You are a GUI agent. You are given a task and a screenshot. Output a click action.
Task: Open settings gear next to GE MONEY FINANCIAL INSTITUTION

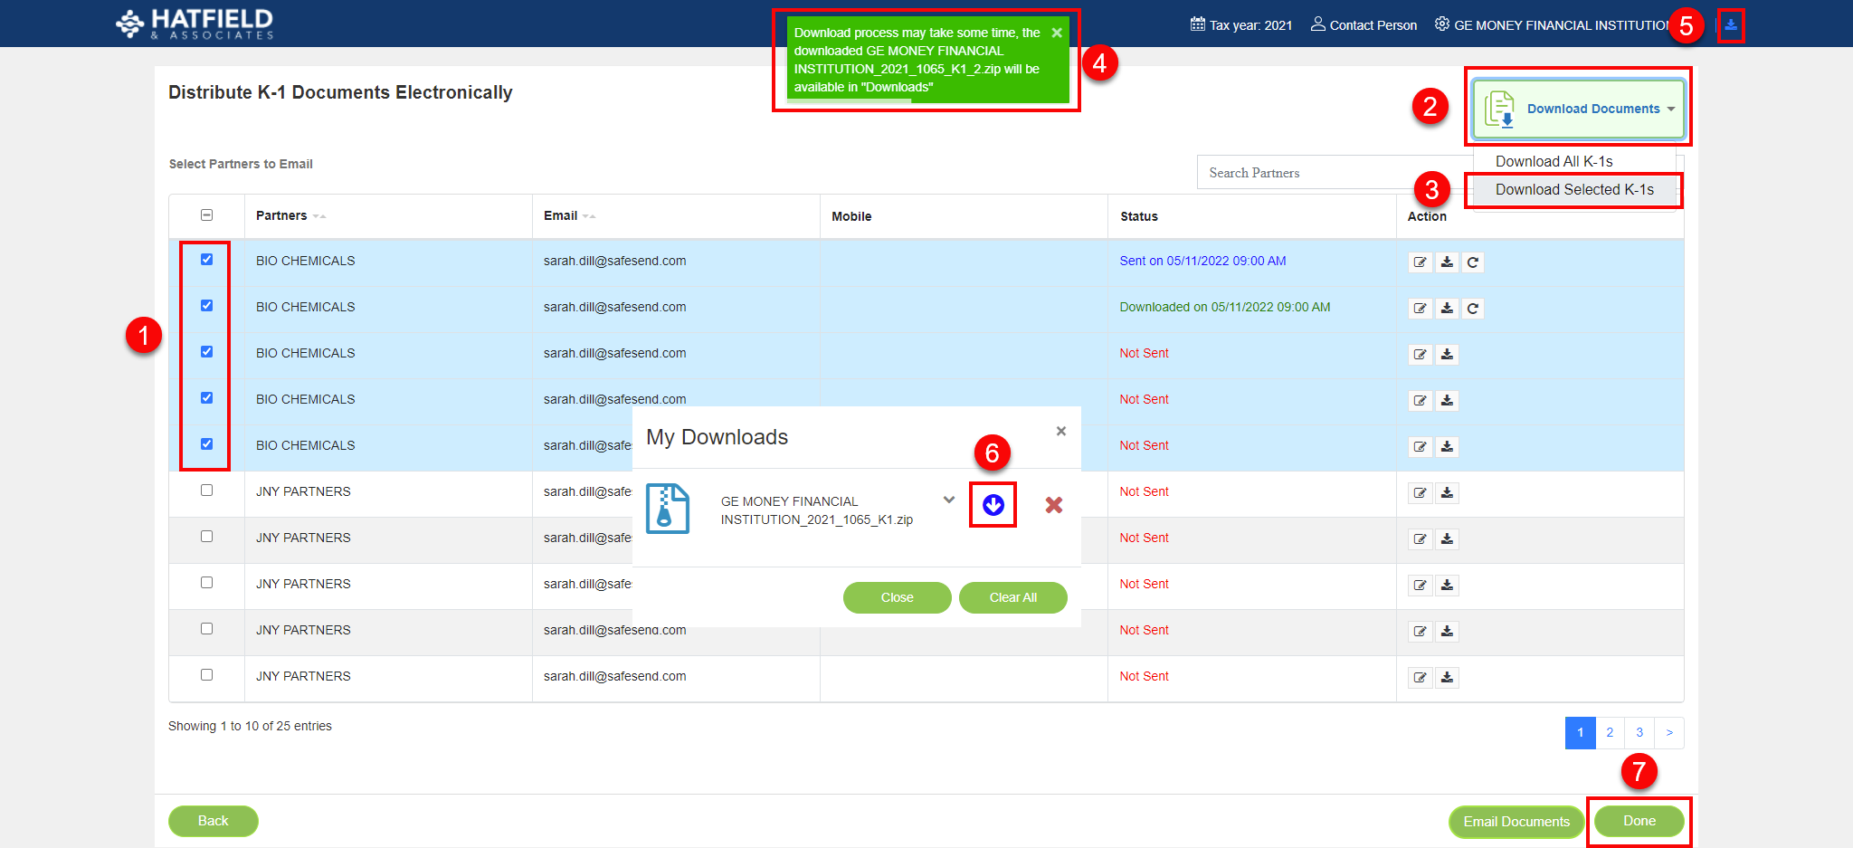pyautogui.click(x=1441, y=24)
